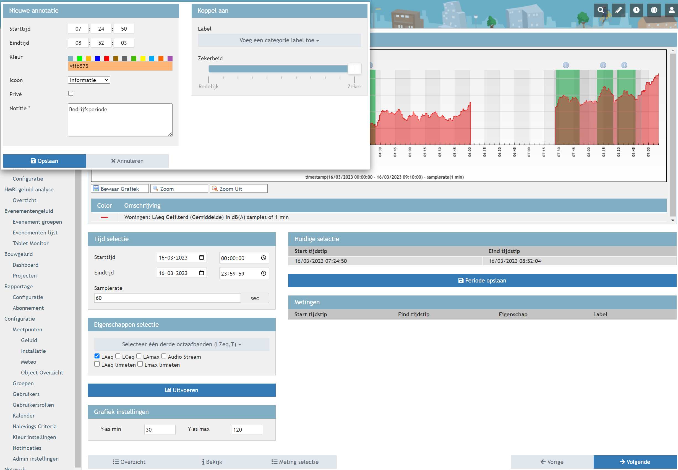Pick the red color swatch
Image resolution: width=678 pixels, height=470 pixels.
click(x=107, y=59)
